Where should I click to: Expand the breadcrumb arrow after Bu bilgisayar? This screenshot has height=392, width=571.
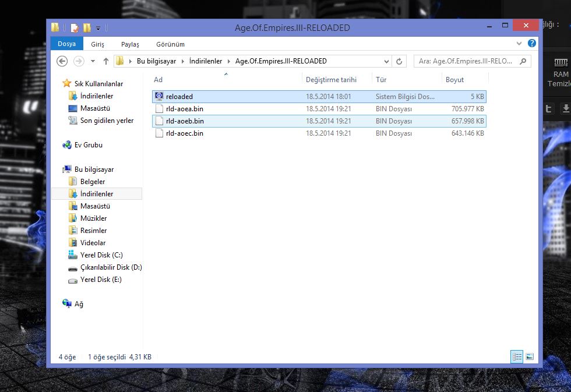point(182,61)
